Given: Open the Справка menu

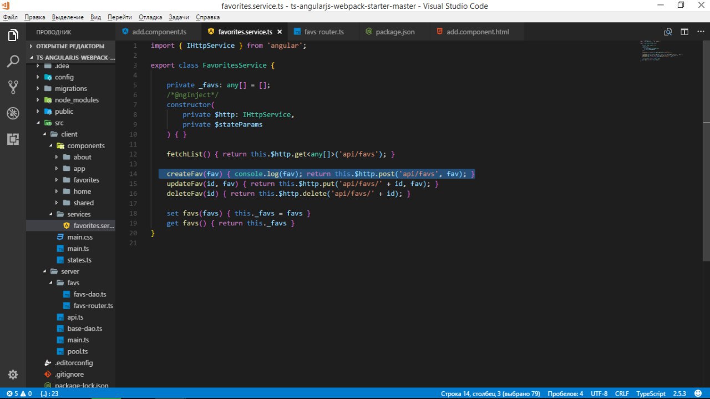Looking at the screenshot, I should 208,17.
